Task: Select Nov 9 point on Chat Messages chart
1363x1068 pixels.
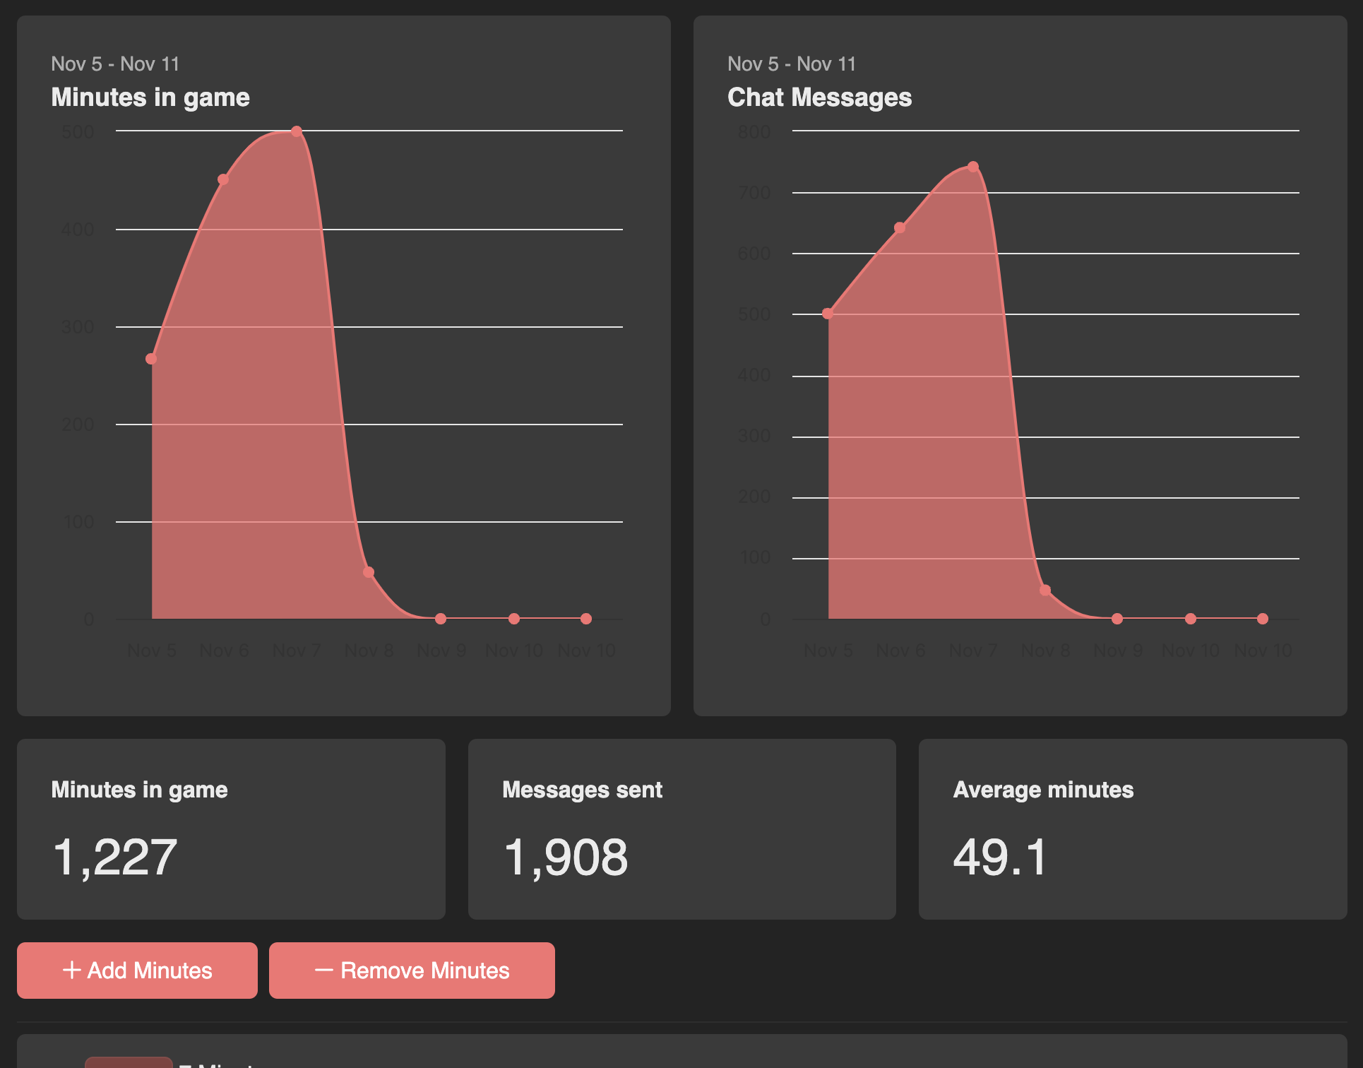Action: pyautogui.click(x=1117, y=619)
